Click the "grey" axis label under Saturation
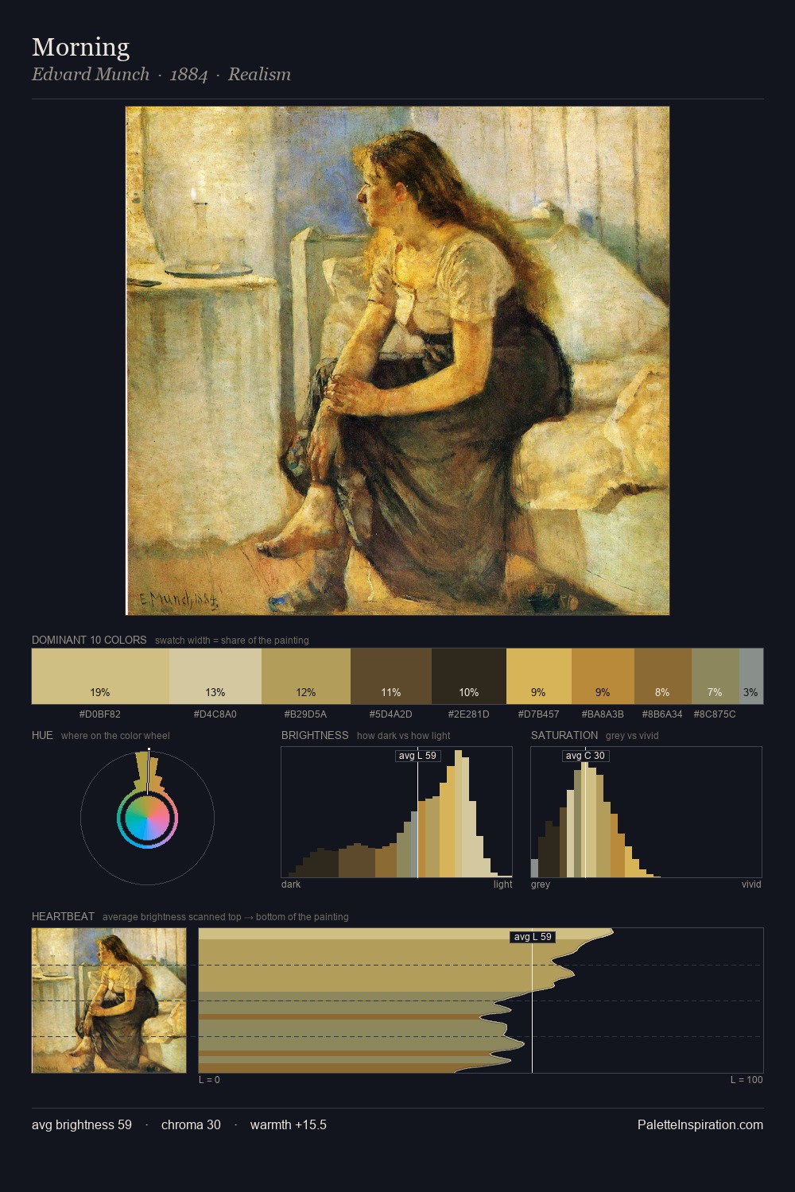This screenshot has width=795, height=1192. coord(541,884)
